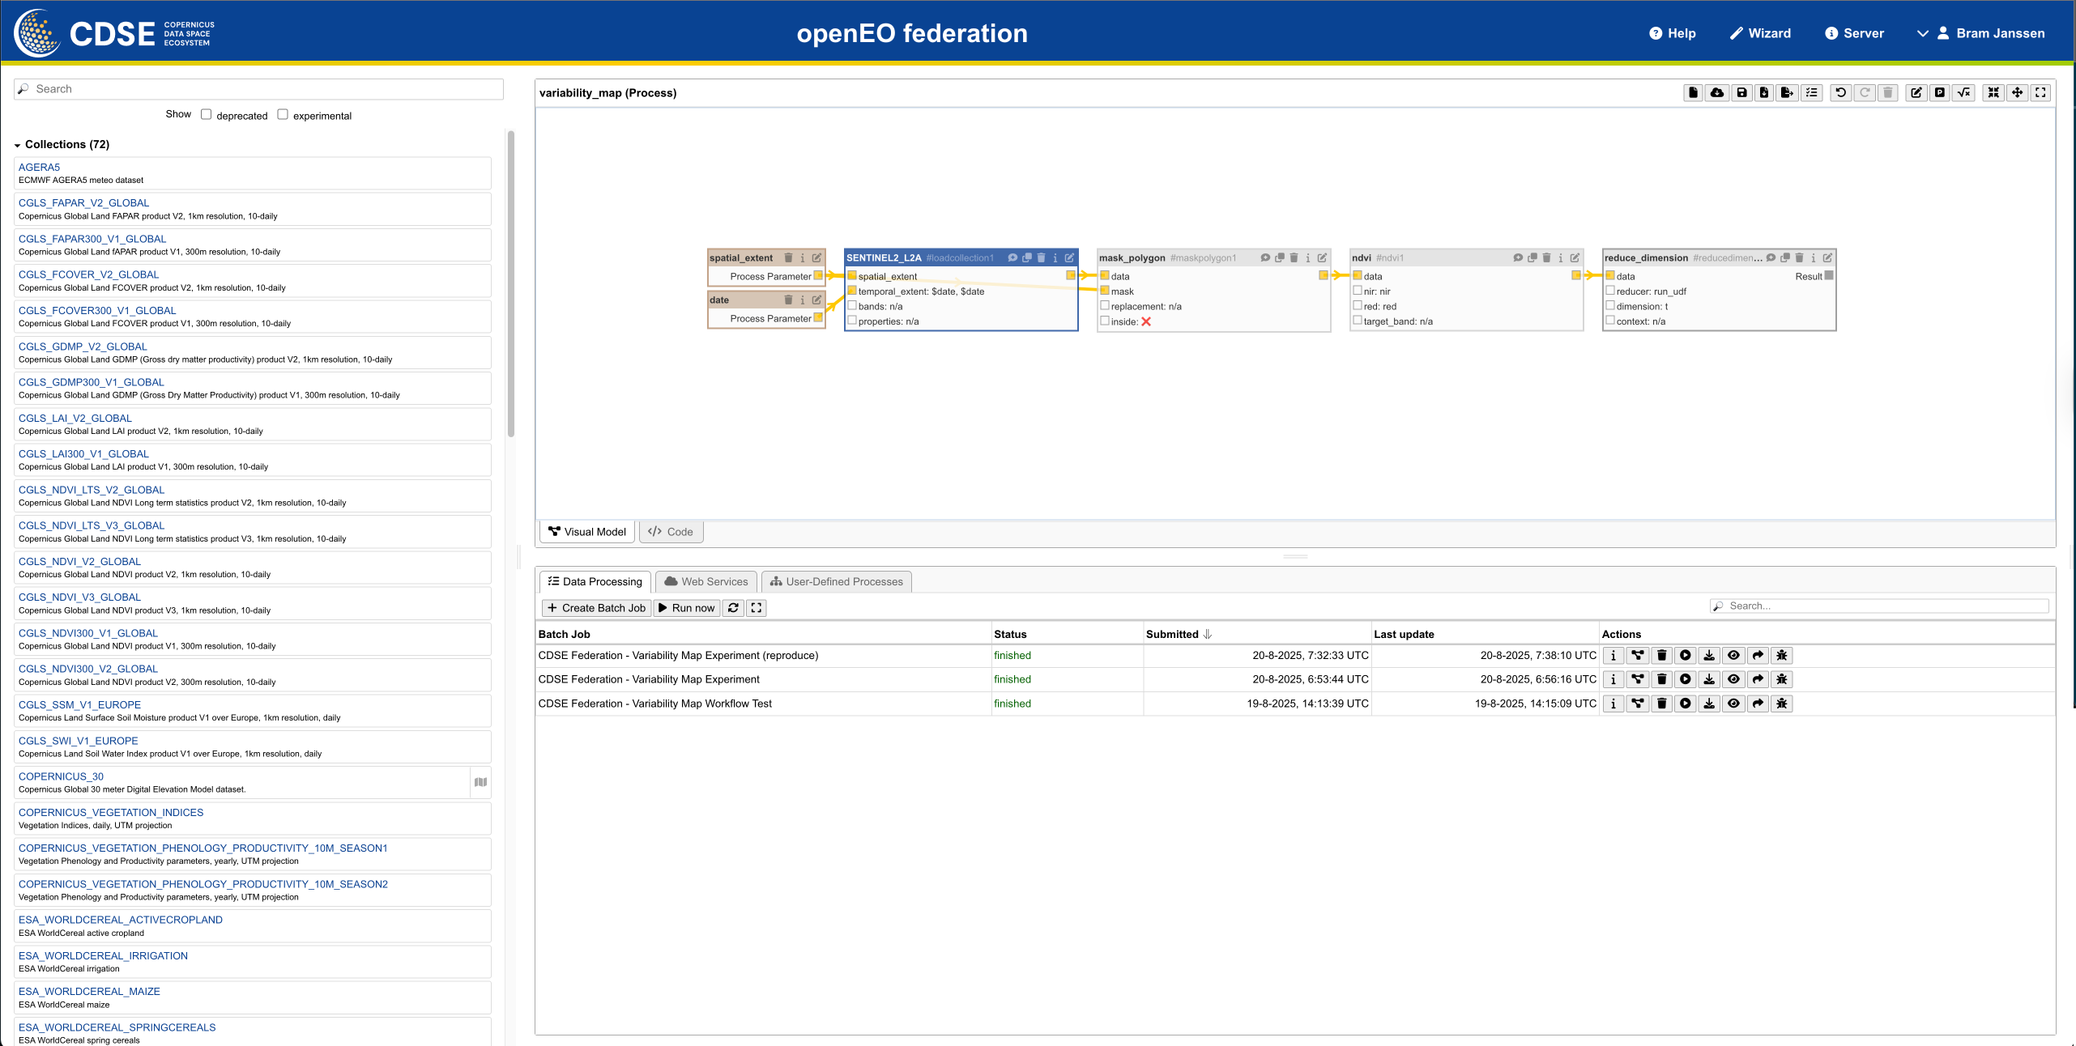The height and width of the screenshot is (1046, 2076).
Task: Click the Create Batch Job button
Action: coord(596,608)
